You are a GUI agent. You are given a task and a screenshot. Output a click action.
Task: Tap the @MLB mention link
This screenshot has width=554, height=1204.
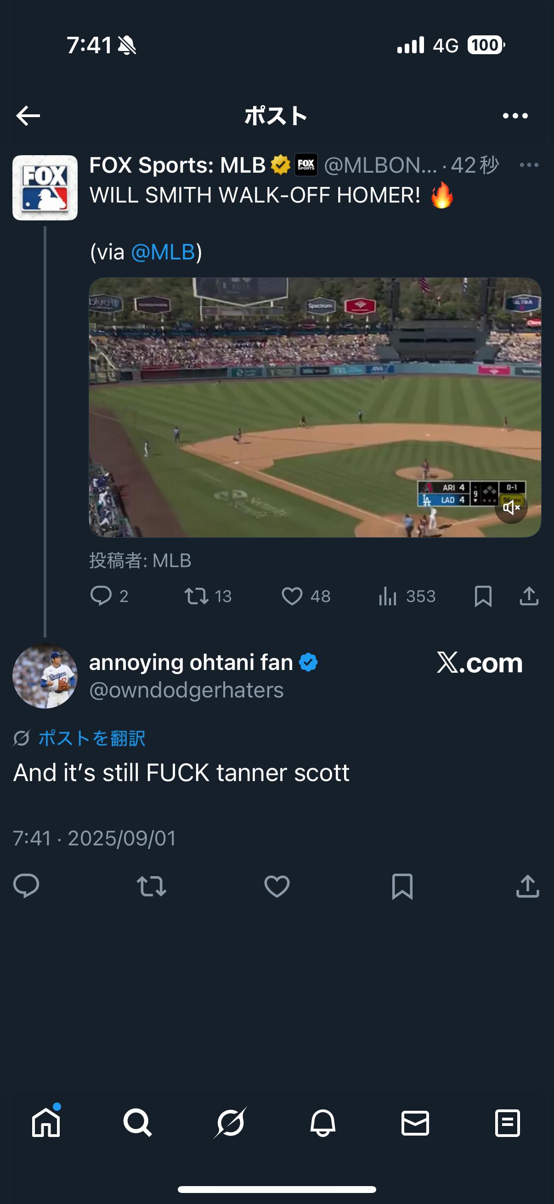click(163, 253)
